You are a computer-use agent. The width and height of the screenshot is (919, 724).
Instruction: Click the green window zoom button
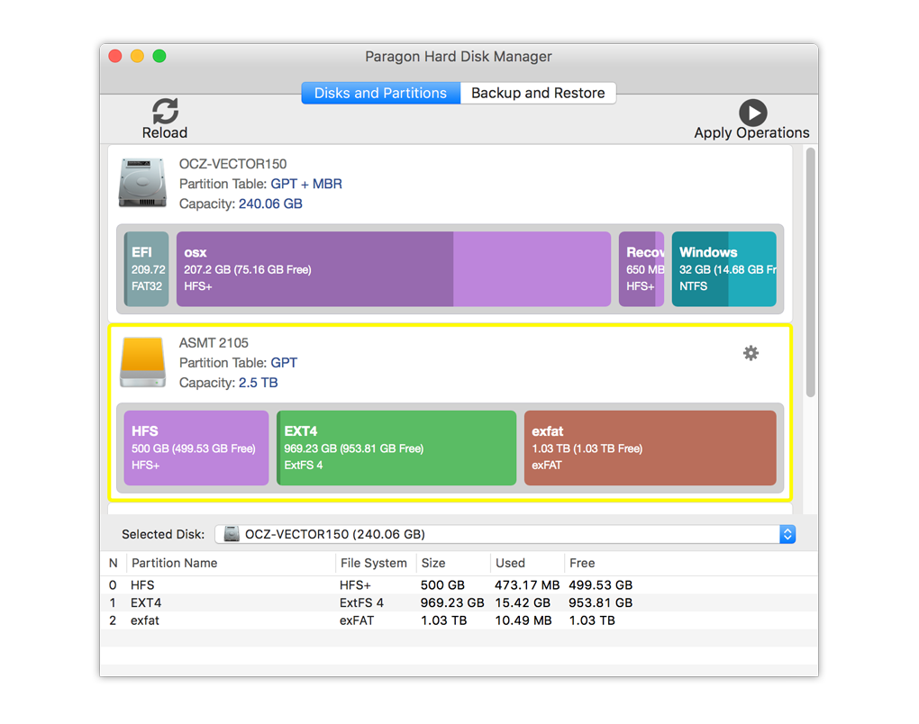159,56
